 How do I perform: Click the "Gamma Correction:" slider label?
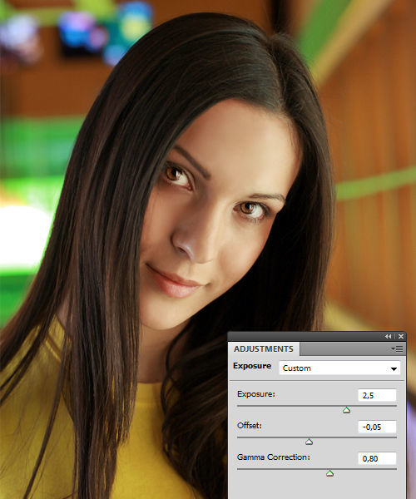(x=274, y=457)
